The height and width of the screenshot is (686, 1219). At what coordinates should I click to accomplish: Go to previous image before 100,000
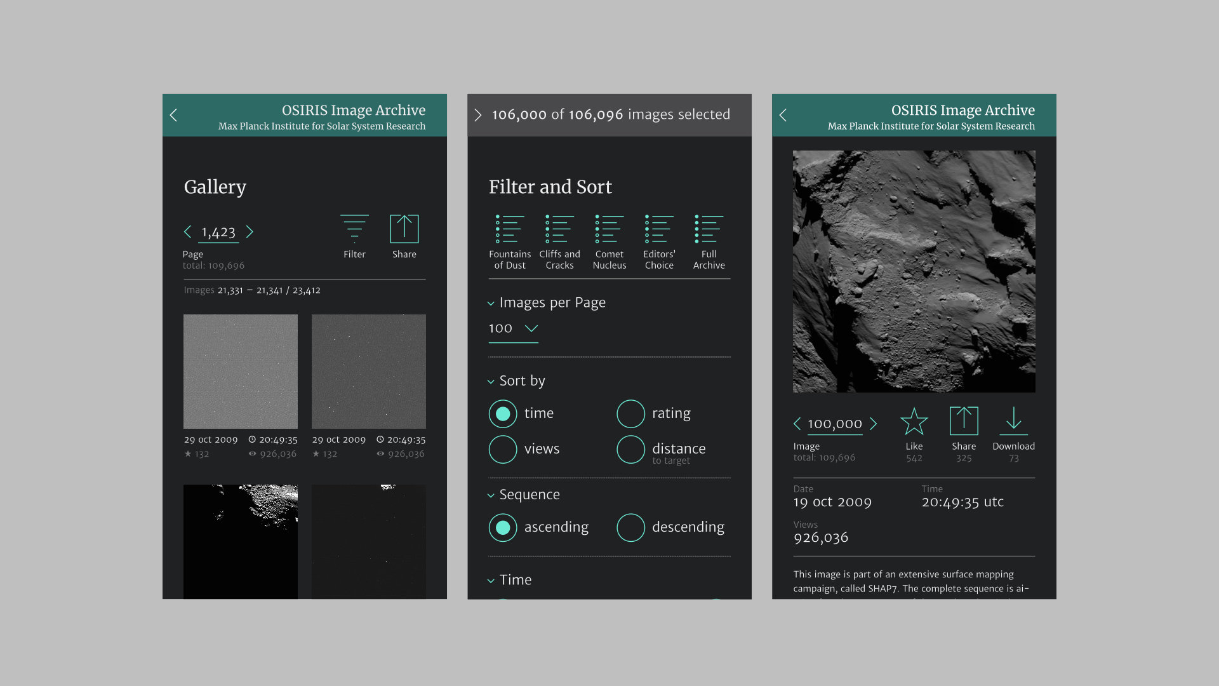pyautogui.click(x=797, y=424)
